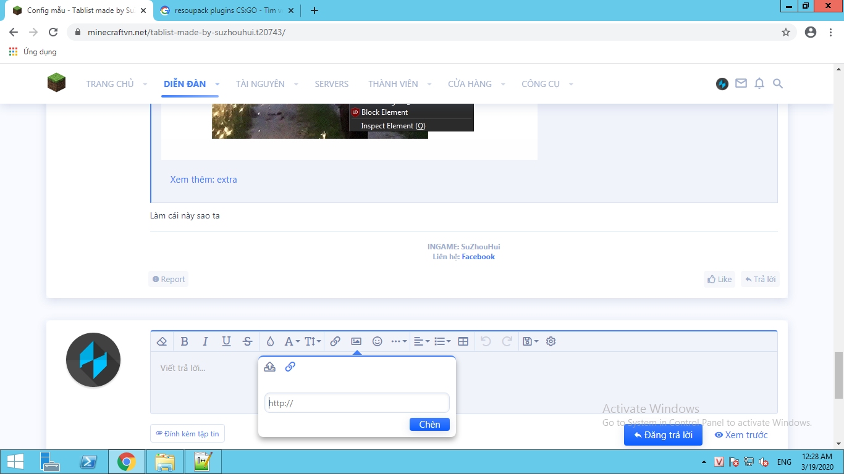Report the post

tap(169, 279)
